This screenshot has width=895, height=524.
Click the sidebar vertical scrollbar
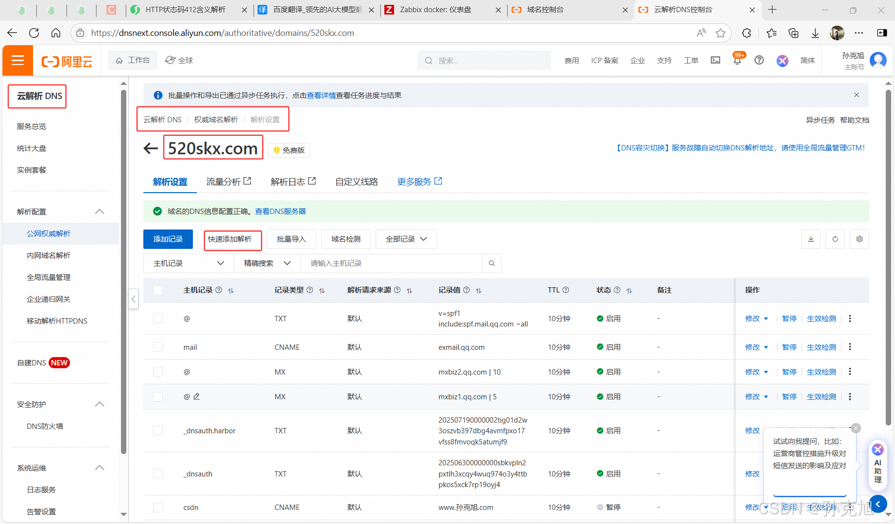(123, 272)
